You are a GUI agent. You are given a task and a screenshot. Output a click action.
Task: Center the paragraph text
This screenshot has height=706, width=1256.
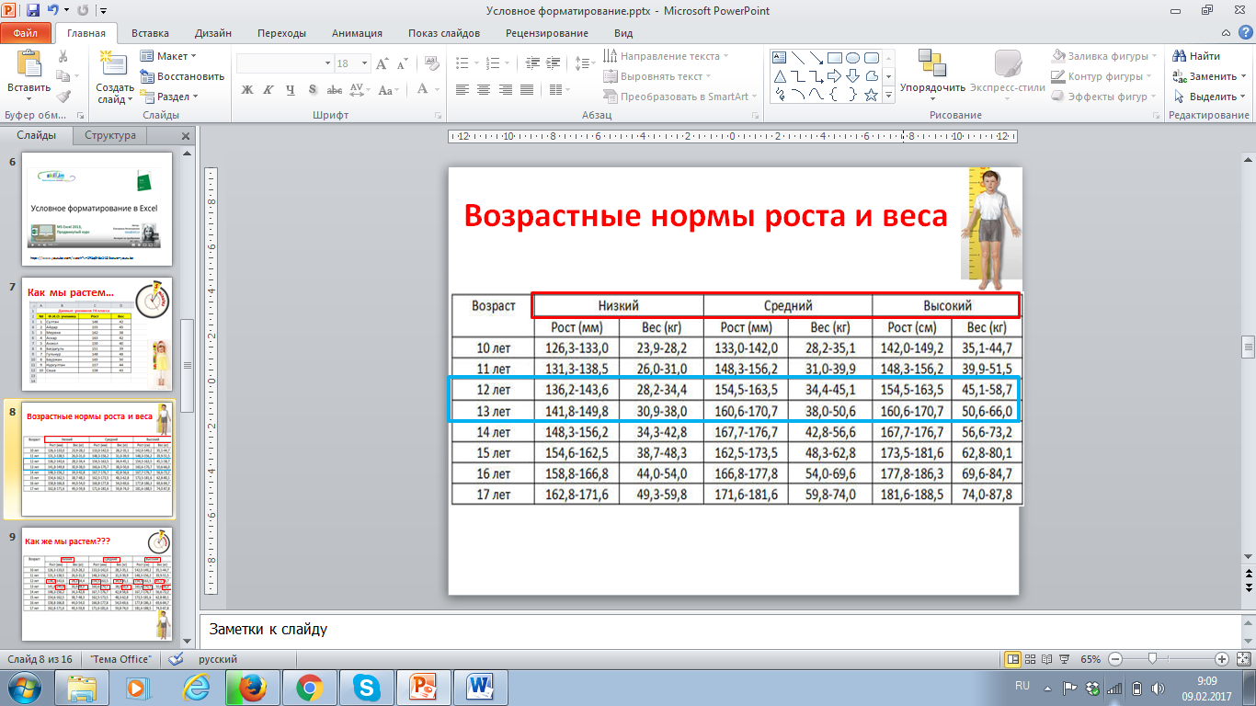point(483,89)
